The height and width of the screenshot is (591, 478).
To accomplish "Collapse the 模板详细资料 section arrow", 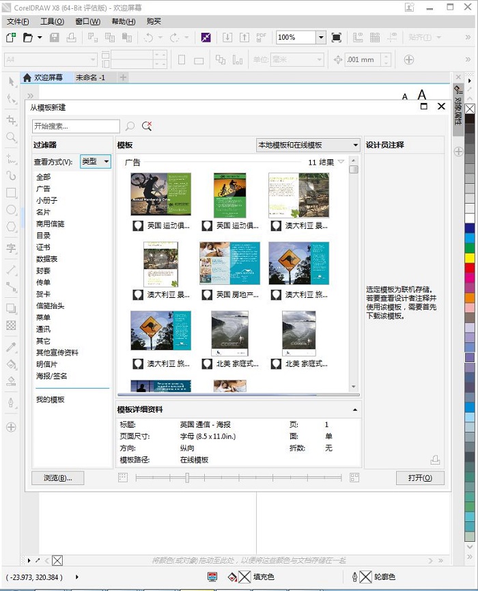I will pos(354,410).
